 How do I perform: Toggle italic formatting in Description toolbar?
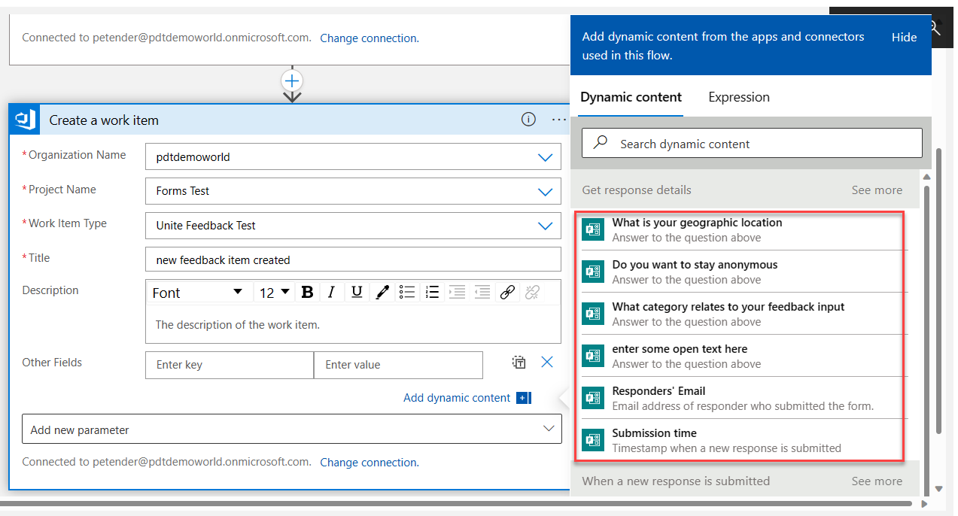pyautogui.click(x=332, y=293)
